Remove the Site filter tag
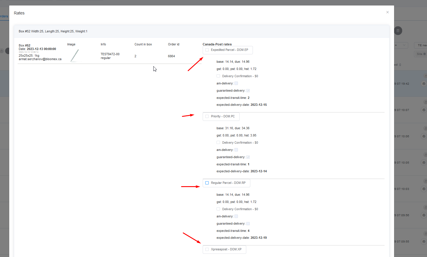The image size is (427, 257). tap(424, 54)
